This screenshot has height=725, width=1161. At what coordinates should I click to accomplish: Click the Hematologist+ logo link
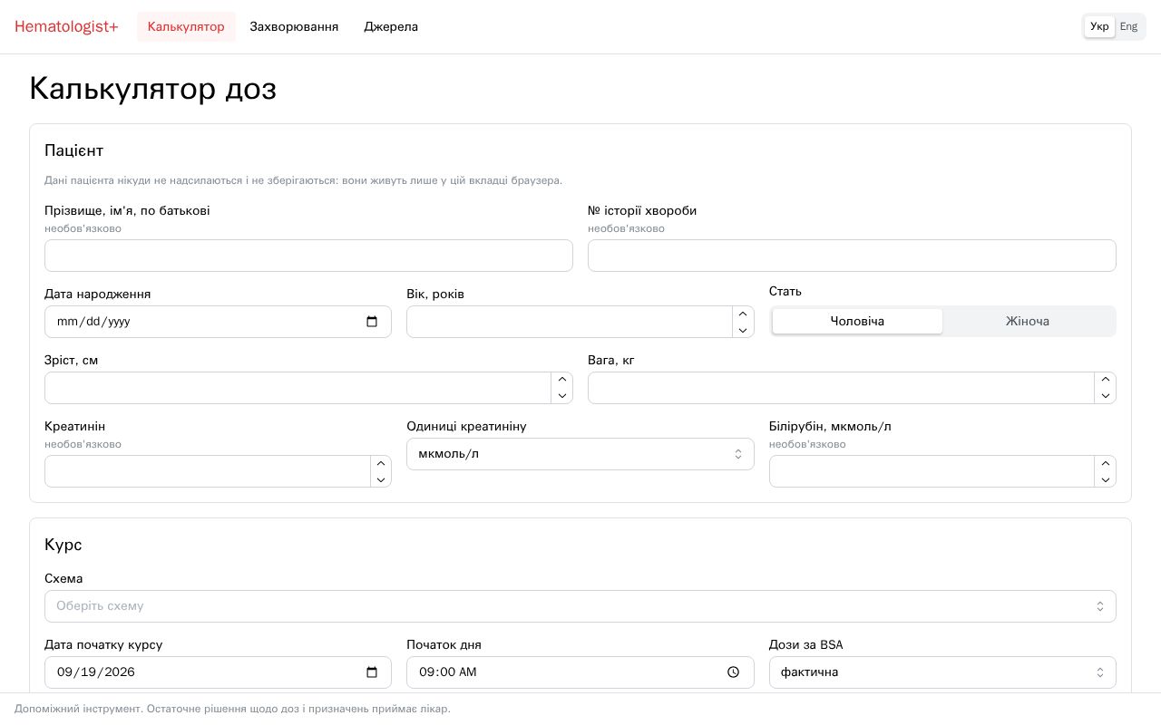(66, 26)
